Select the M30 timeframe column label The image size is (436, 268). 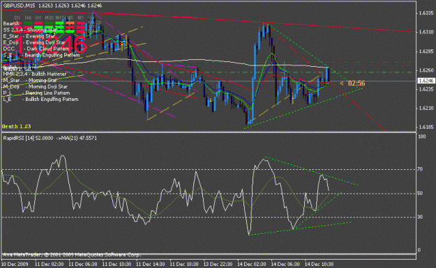pyautogui.click(x=49, y=18)
